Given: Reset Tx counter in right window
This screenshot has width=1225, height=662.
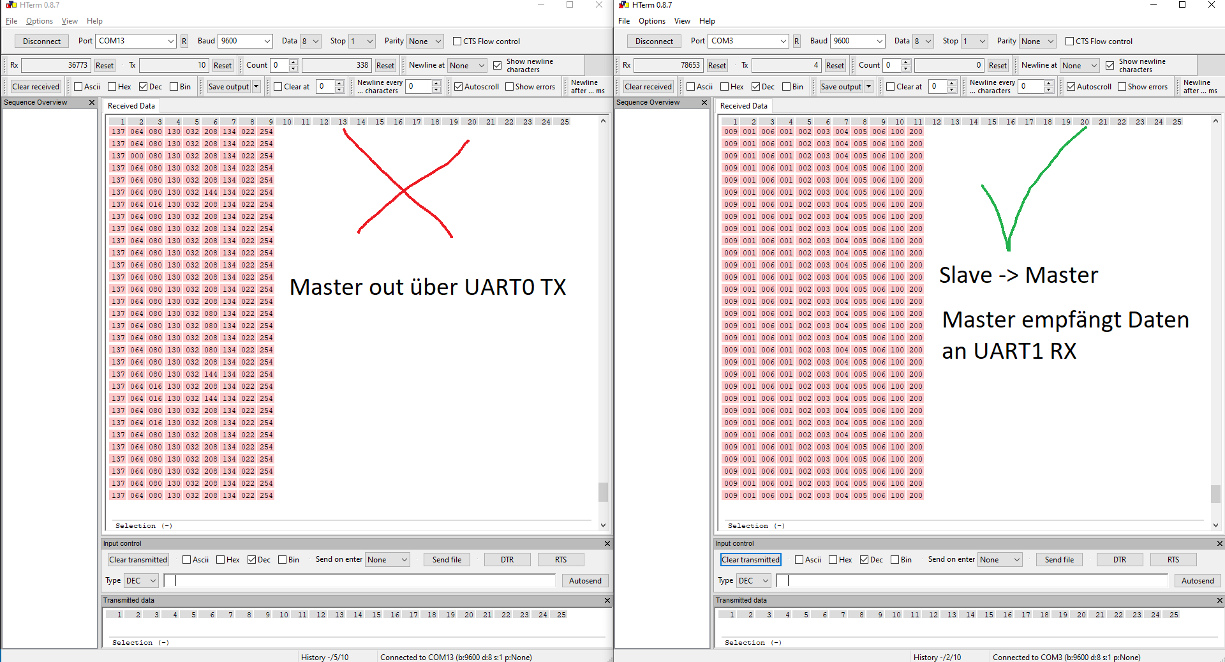Looking at the screenshot, I should tap(835, 65).
